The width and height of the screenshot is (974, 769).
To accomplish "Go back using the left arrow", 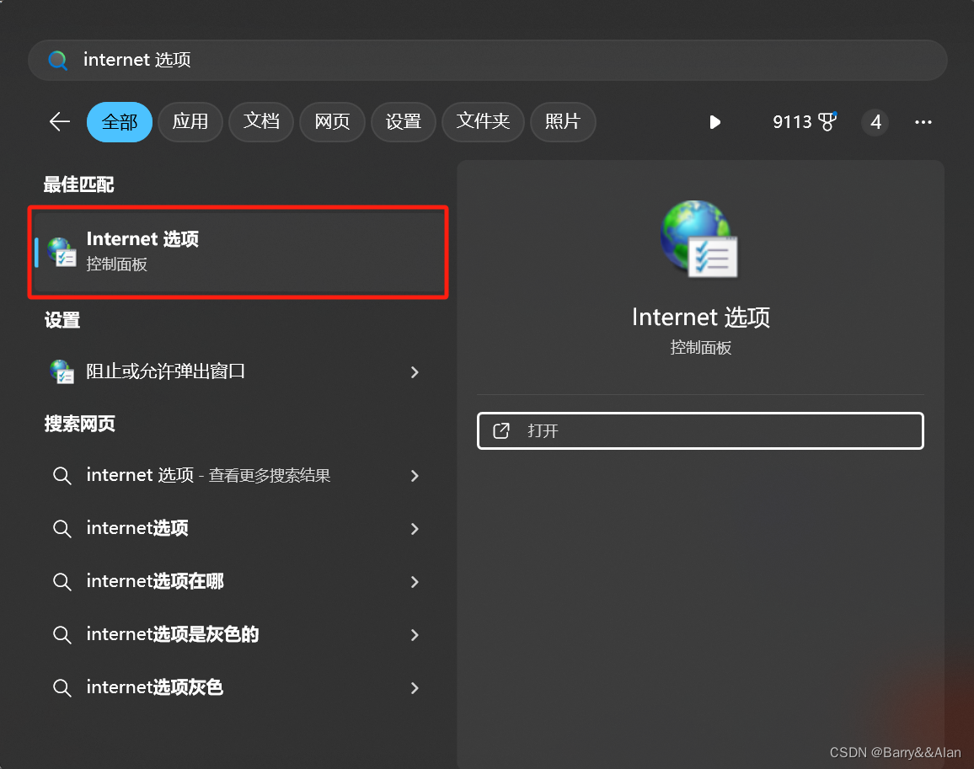I will [x=60, y=122].
